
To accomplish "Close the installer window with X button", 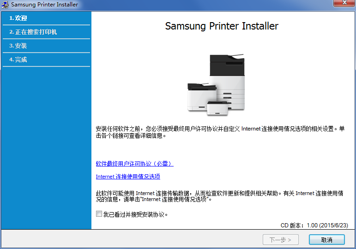I will coord(344,3).
